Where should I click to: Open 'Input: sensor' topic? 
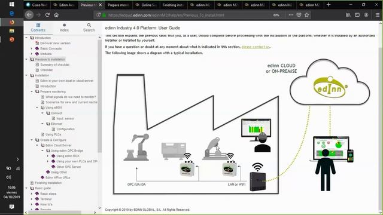pyautogui.click(x=65, y=118)
